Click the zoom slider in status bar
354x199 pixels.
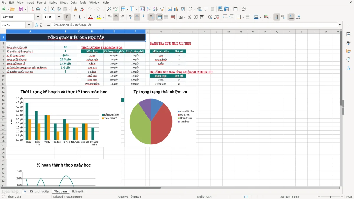330,197
